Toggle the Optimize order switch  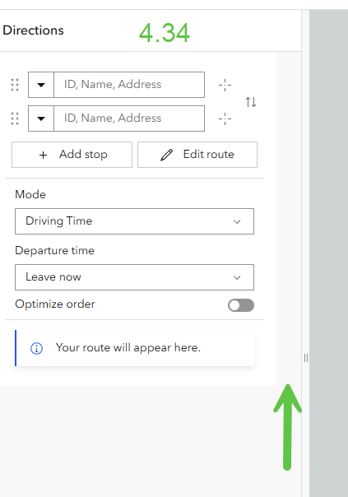(241, 305)
